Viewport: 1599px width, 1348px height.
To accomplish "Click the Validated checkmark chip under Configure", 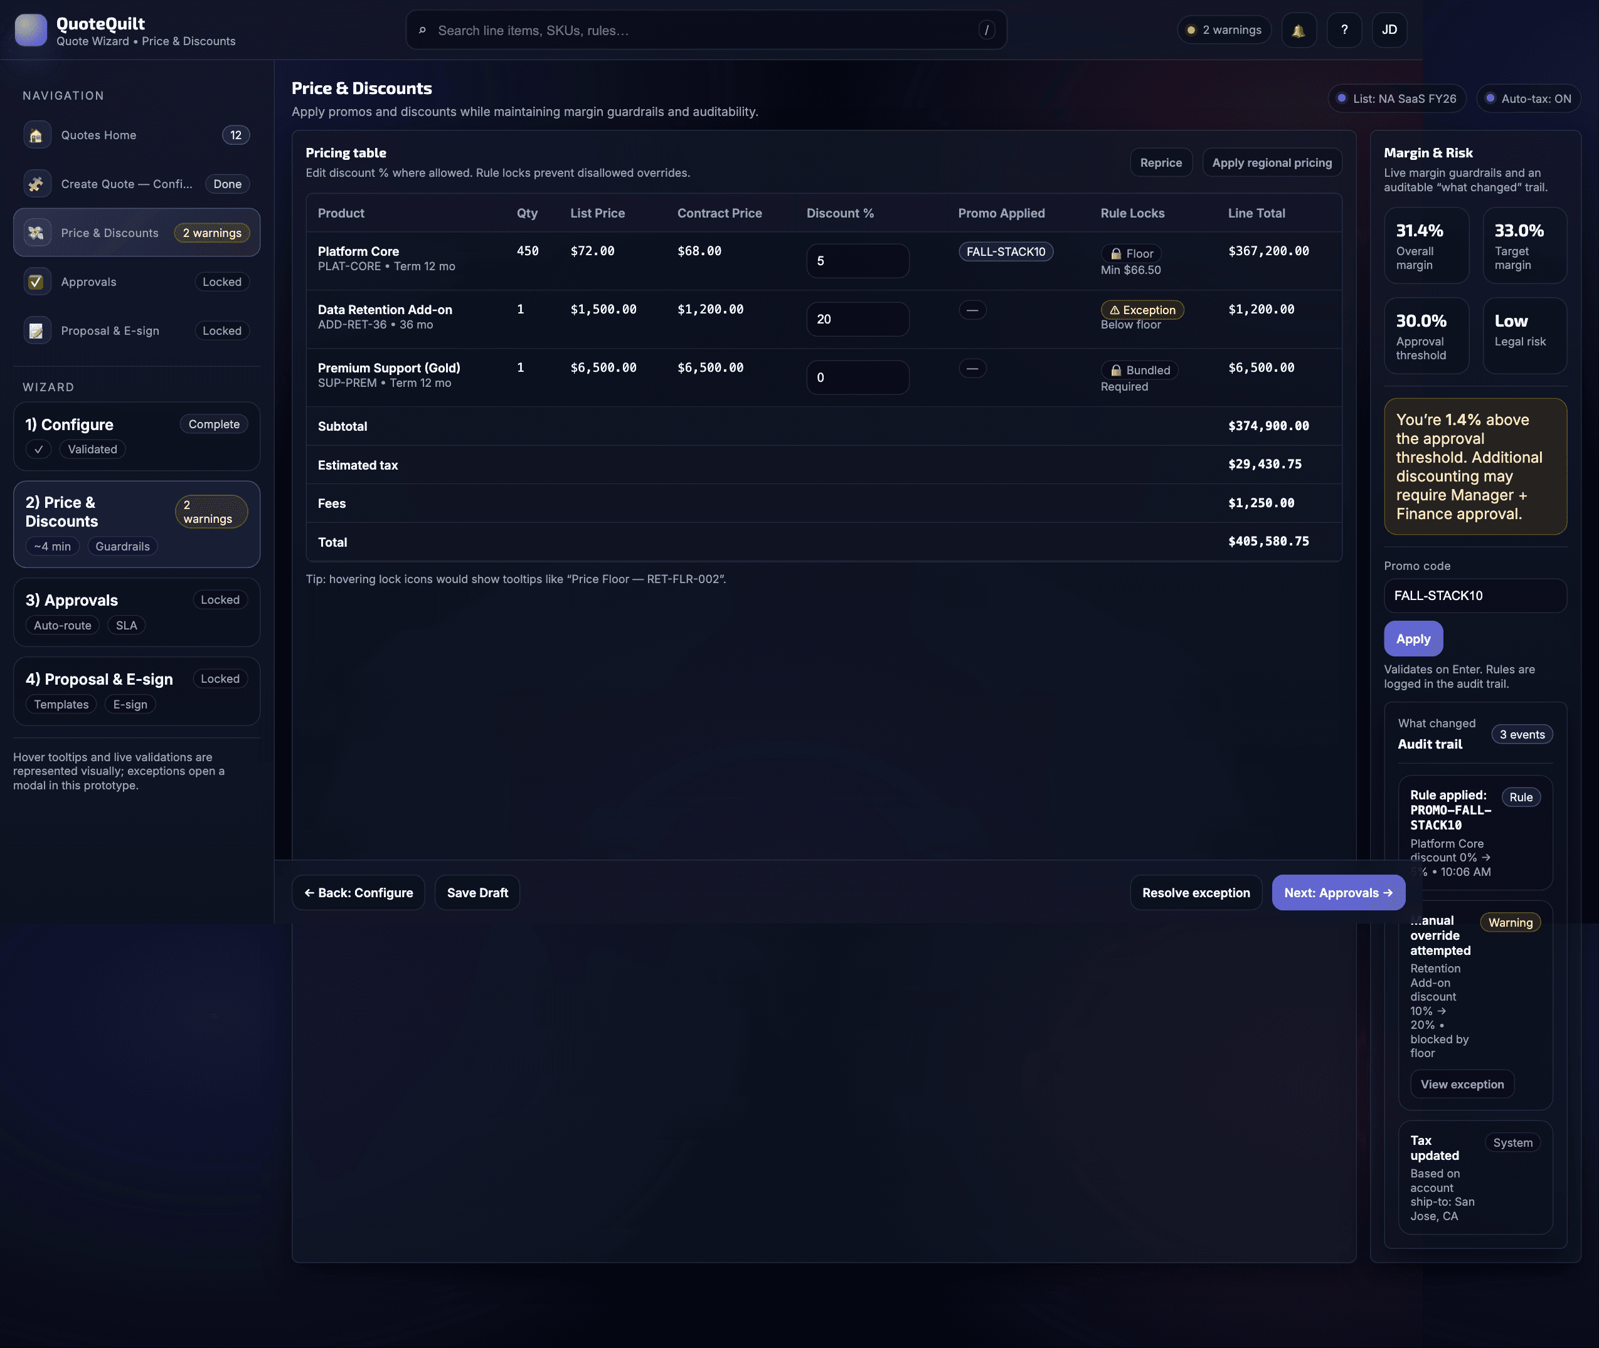I will coord(39,450).
